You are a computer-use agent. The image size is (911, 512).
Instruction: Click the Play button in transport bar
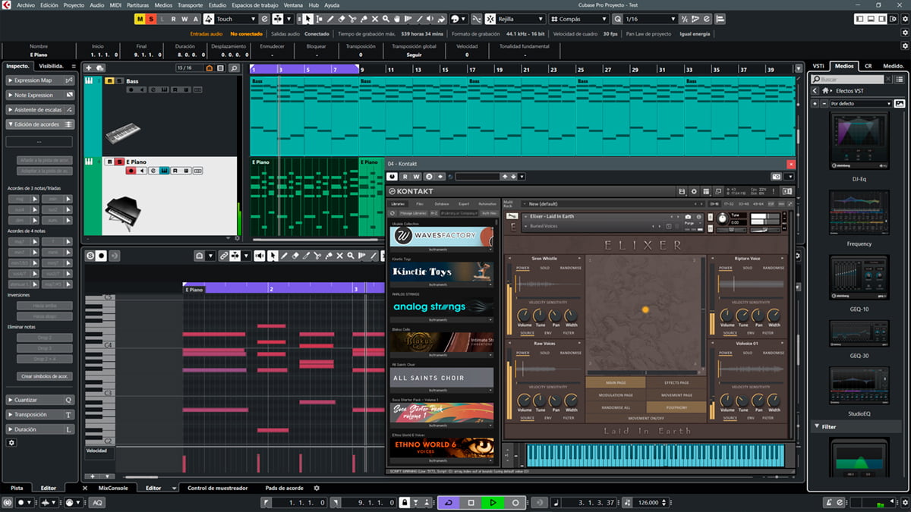[x=493, y=502]
